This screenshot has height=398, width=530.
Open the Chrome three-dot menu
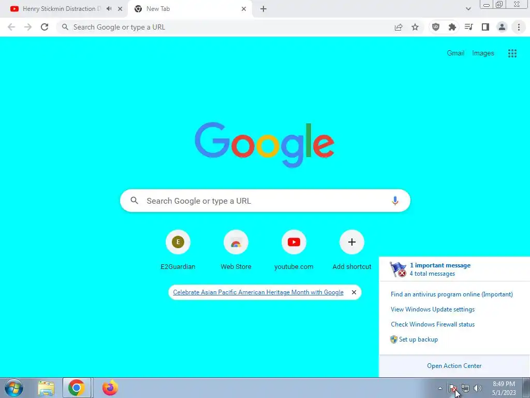519,27
